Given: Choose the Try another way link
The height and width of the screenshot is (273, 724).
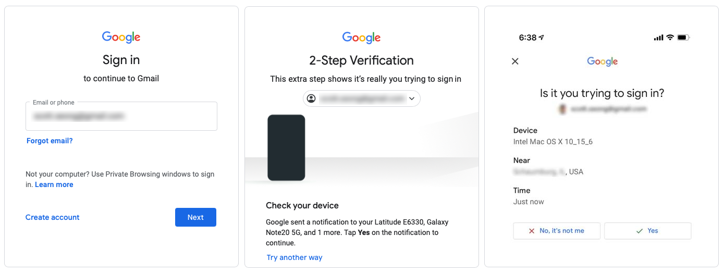Looking at the screenshot, I should click(x=294, y=257).
